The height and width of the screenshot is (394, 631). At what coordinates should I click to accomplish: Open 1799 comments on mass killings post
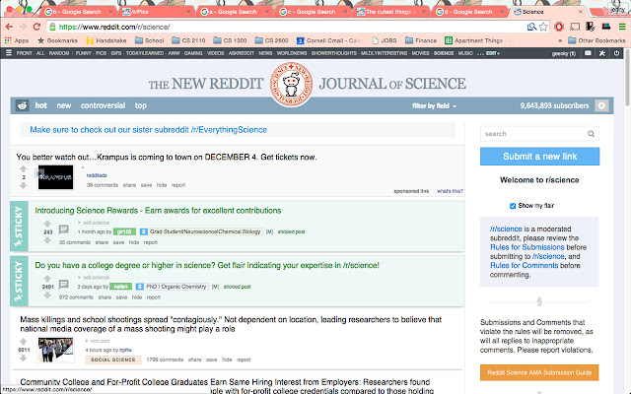tap(165, 360)
